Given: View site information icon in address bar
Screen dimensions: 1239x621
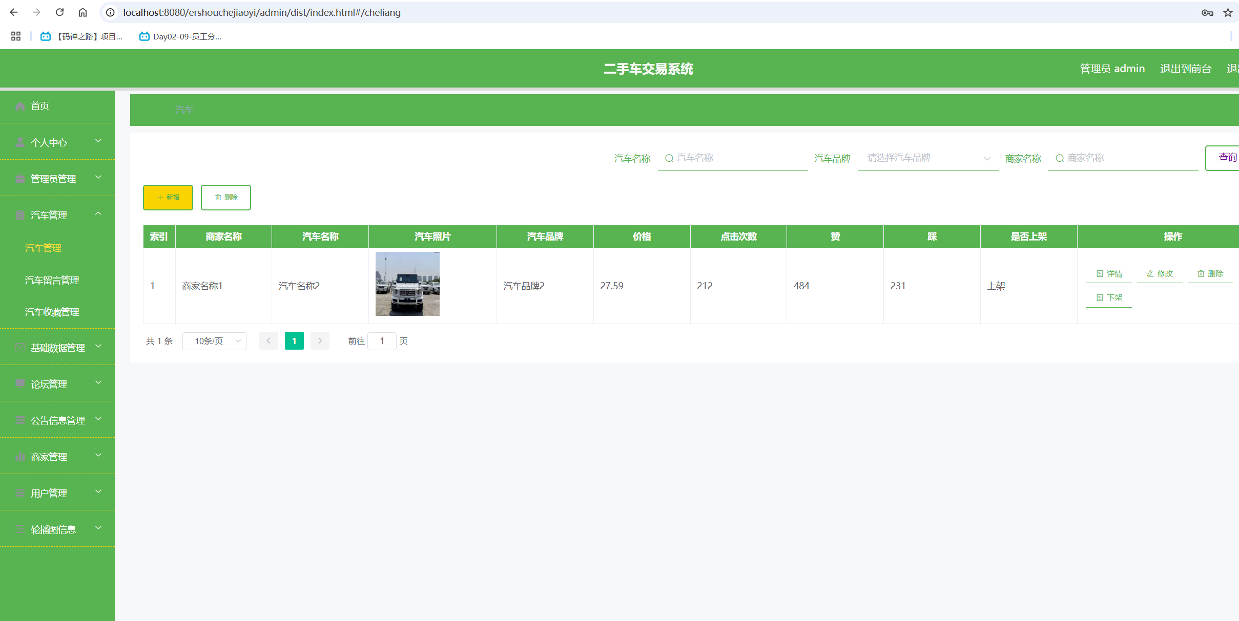Looking at the screenshot, I should (110, 12).
